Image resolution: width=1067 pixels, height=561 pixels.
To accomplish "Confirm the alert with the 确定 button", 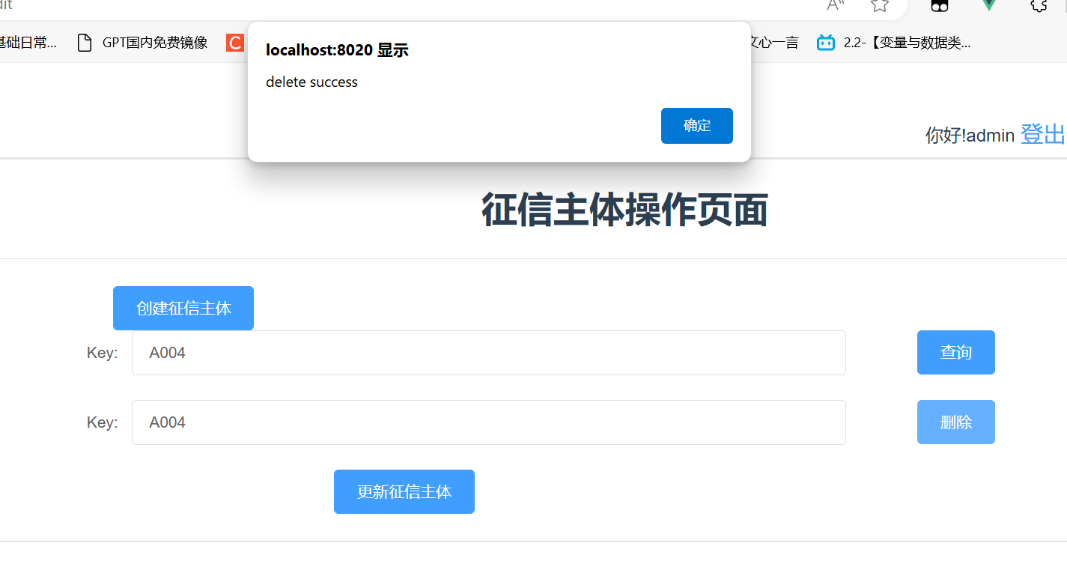I will coord(696,126).
